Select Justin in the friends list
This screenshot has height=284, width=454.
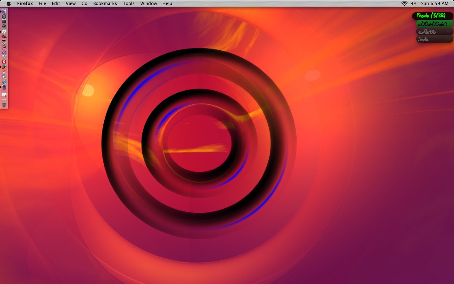pyautogui.click(x=423, y=39)
